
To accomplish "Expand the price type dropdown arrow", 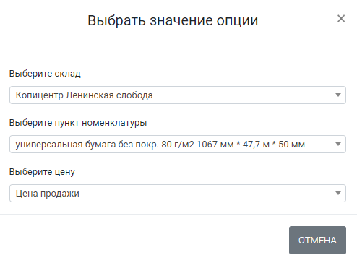I will pyautogui.click(x=338, y=193).
